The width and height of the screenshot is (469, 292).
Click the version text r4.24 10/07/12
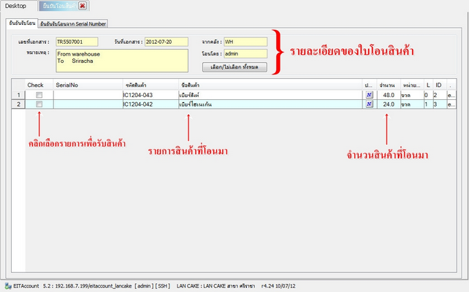(278, 286)
